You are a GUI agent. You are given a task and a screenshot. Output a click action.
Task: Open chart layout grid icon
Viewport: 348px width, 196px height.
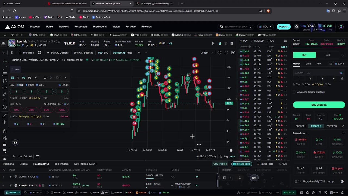click(x=40, y=53)
